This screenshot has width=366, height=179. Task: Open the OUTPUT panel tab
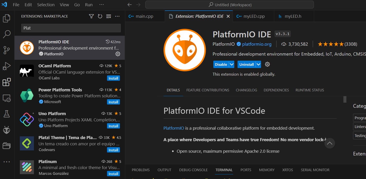coord(164,170)
